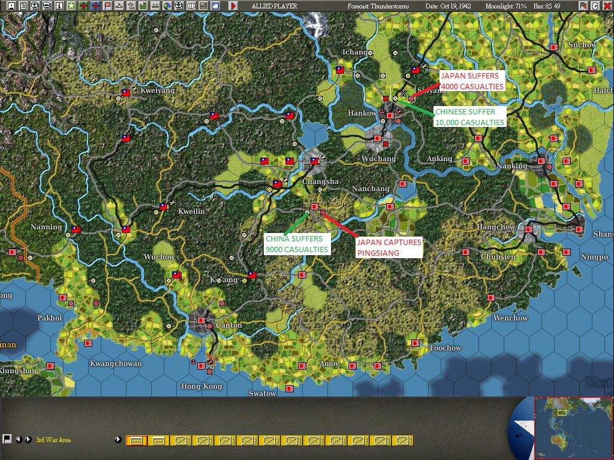The width and height of the screenshot is (614, 460).
Task: Click the next unit right arrow
Action: pos(28,439)
